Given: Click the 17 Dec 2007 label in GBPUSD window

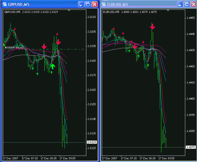Looking at the screenshot, I should [10, 158].
